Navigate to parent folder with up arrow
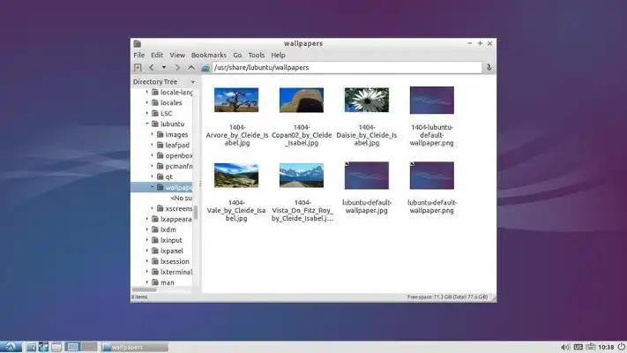Image resolution: width=627 pixels, height=353 pixels. click(x=191, y=67)
